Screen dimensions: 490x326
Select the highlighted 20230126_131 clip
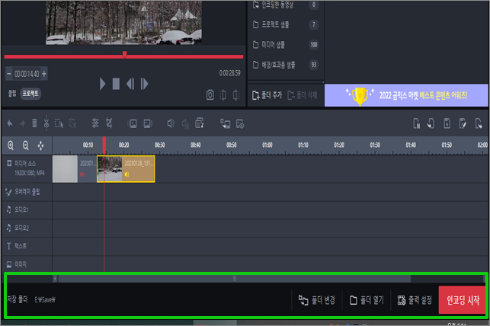[x=126, y=169]
